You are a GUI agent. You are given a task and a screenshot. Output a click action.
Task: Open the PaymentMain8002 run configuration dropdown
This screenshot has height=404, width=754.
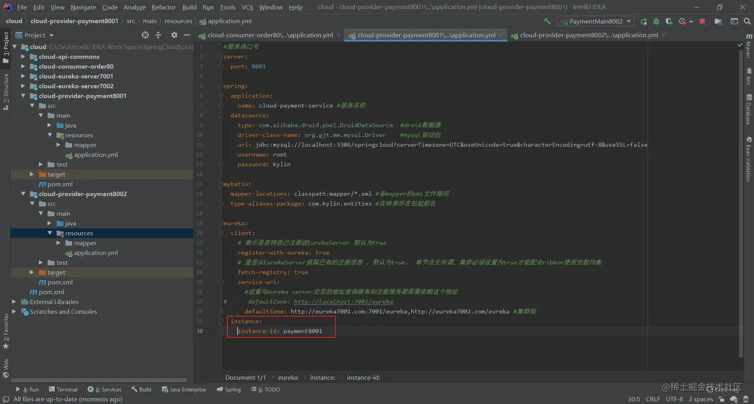(x=596, y=21)
